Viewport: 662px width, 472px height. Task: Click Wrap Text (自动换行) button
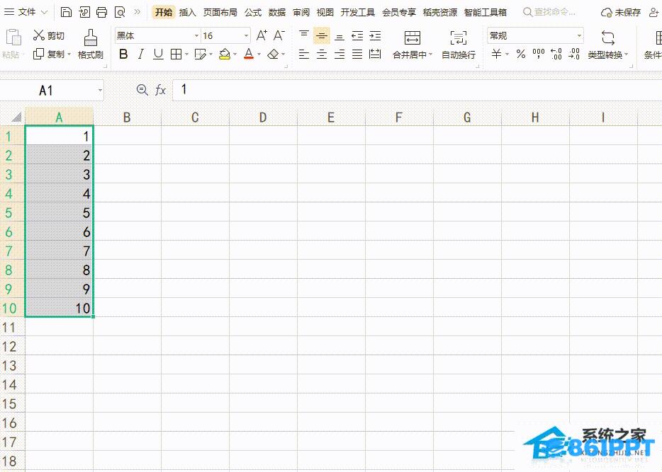click(459, 45)
